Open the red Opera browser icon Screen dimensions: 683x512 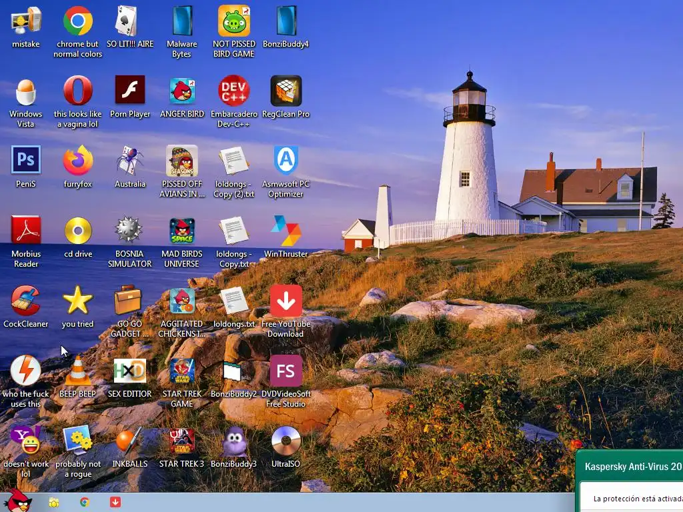click(77, 91)
